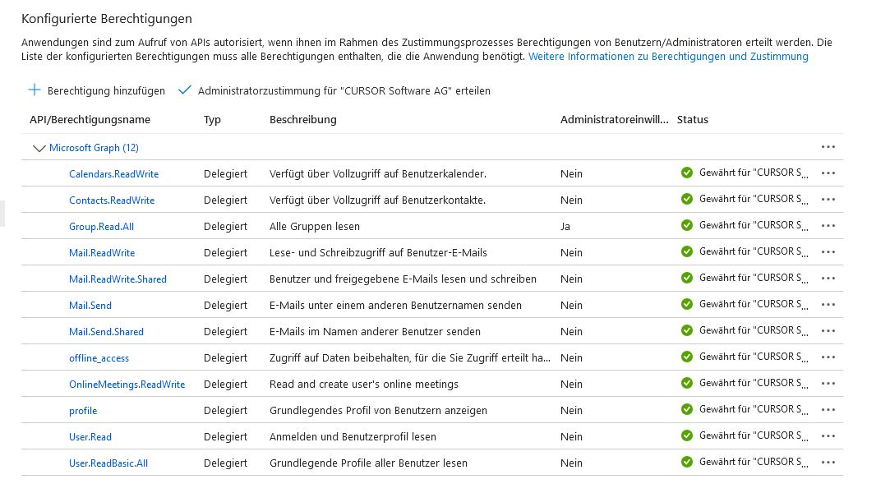Viewport: 876px width, 493px height.
Task: Expand options for the Mail.Send.Shared row
Action: click(828, 331)
